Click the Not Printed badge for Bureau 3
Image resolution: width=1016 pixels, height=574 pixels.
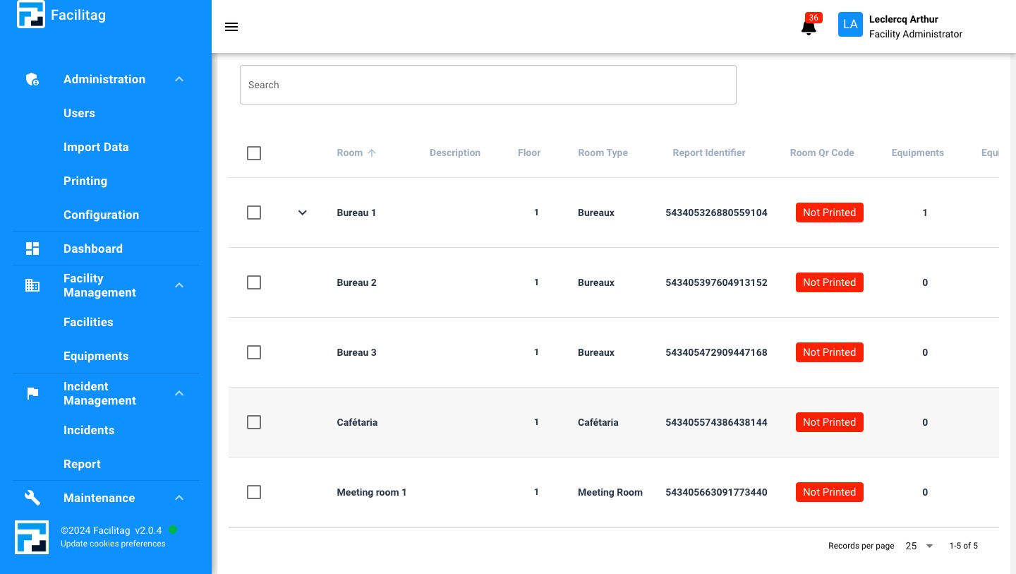(x=830, y=352)
